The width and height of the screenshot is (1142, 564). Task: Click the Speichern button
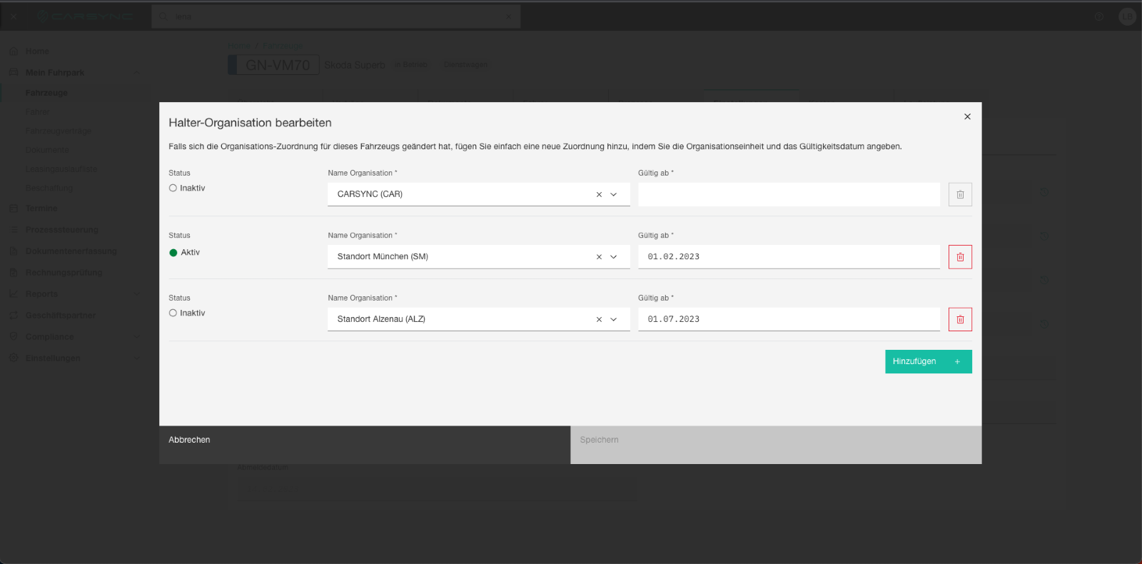(776, 445)
